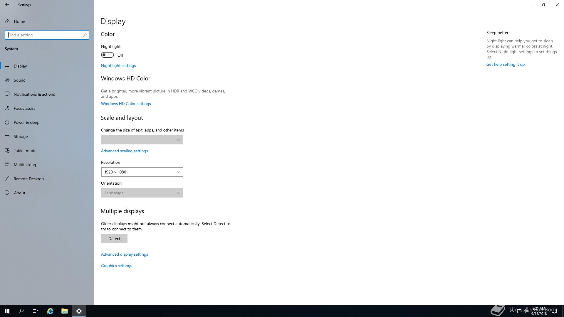Click the Windows HD Color heading

point(126,78)
